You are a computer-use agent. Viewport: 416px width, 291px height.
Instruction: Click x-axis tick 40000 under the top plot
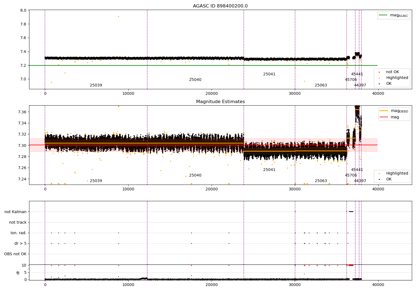(378, 94)
